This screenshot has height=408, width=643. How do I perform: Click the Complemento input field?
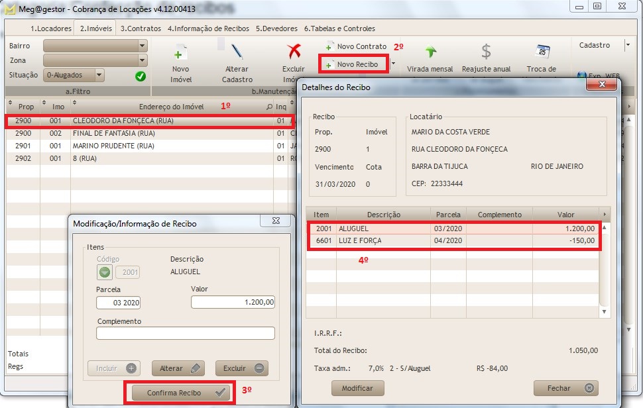click(x=185, y=333)
